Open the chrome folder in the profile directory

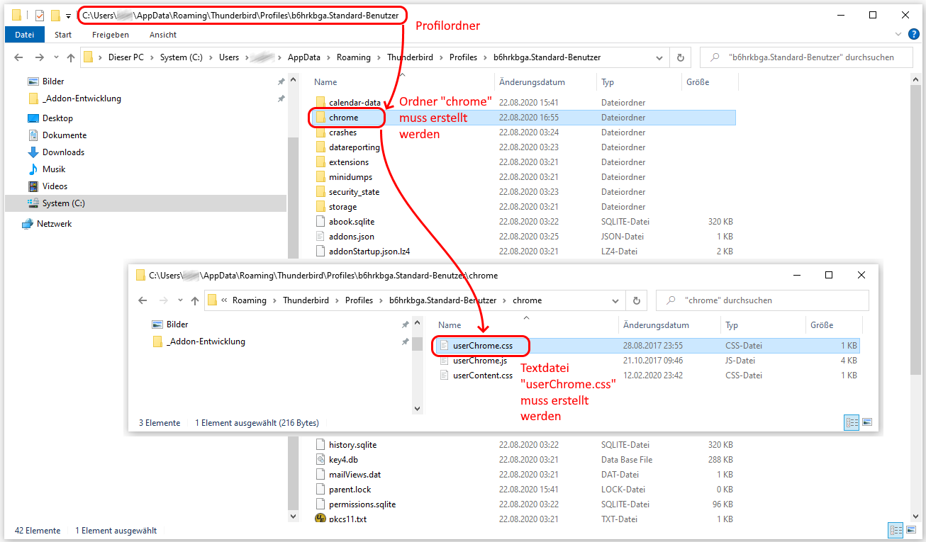coord(343,118)
